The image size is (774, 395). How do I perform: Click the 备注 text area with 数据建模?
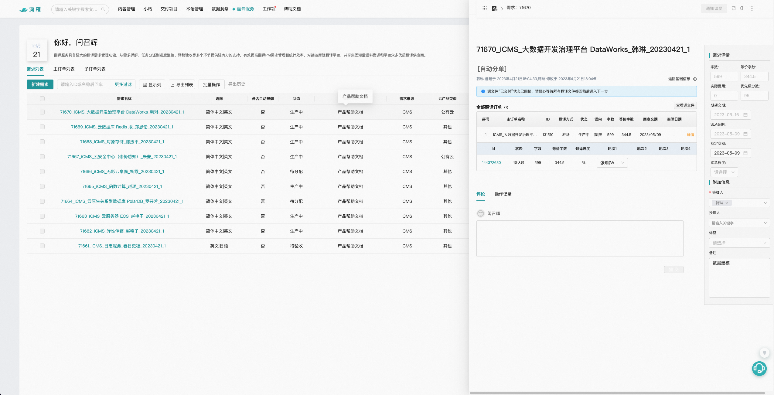tap(739, 278)
